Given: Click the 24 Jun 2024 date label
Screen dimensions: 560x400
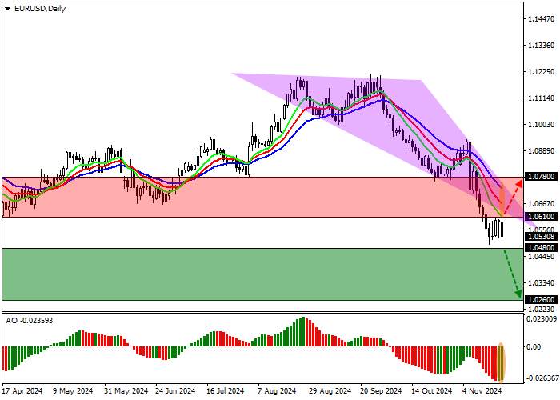Looking at the screenshot, I should [175, 391].
